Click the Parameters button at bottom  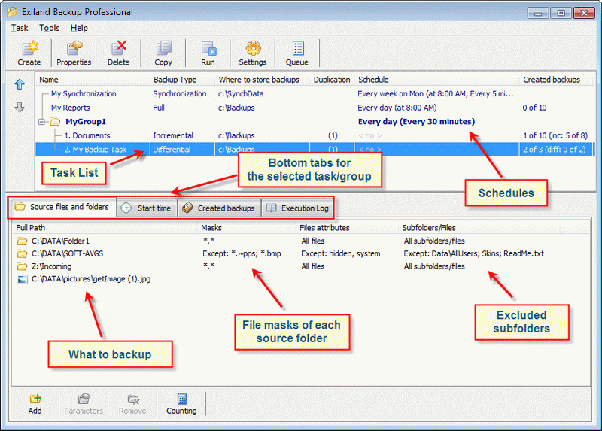coord(84,404)
